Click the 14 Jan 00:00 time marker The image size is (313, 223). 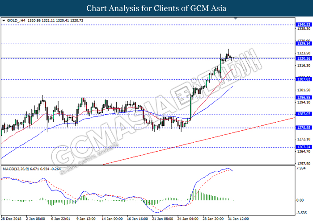[112, 219]
